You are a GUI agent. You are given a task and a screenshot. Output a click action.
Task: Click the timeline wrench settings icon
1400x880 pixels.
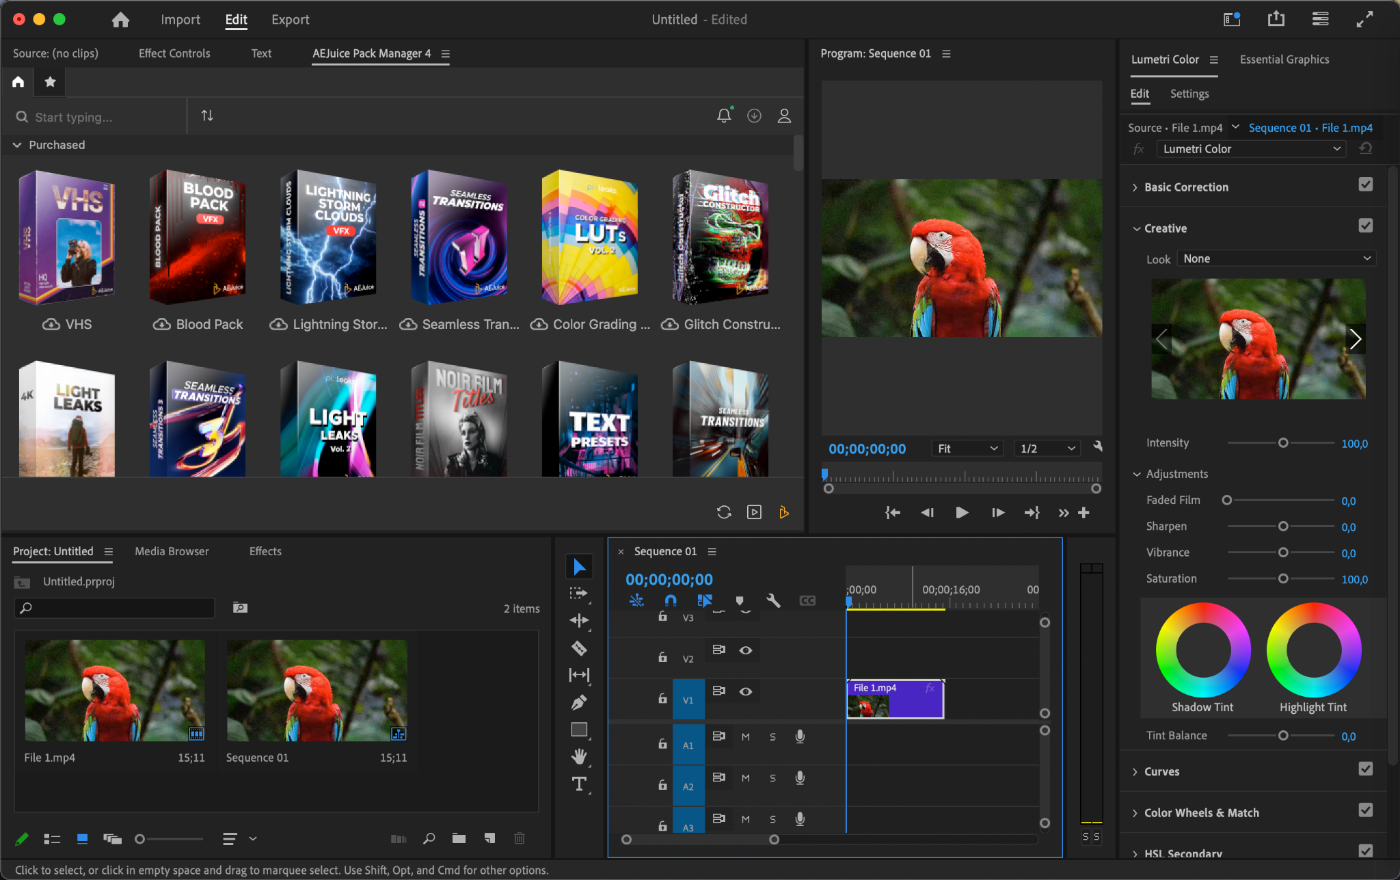(773, 601)
